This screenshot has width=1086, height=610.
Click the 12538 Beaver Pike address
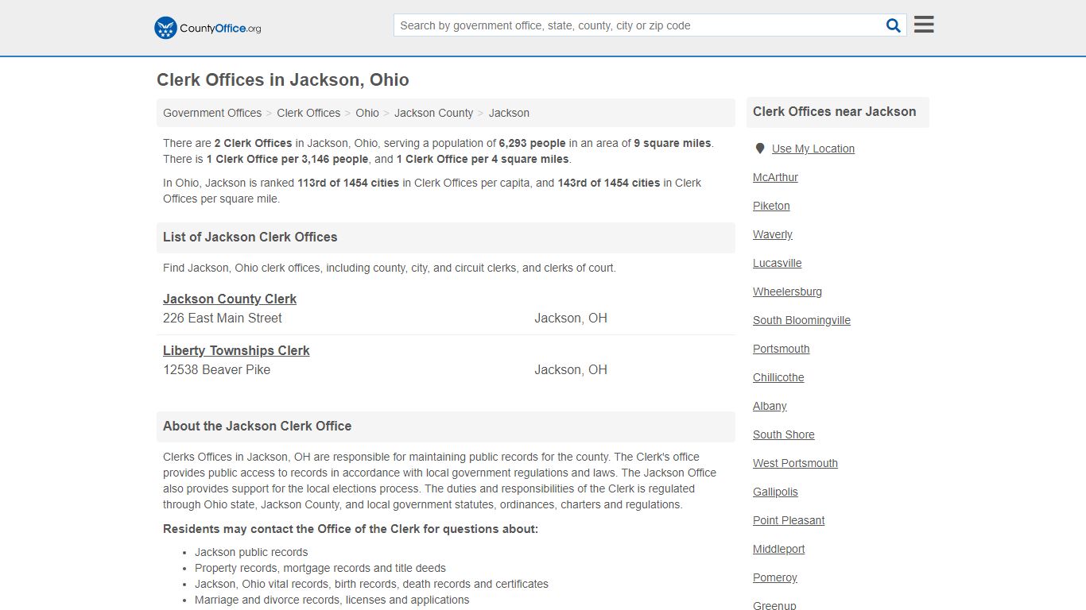[216, 369]
